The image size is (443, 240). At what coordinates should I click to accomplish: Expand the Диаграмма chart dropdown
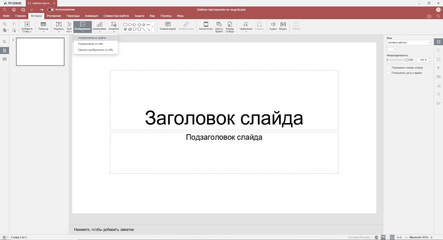point(100,31)
